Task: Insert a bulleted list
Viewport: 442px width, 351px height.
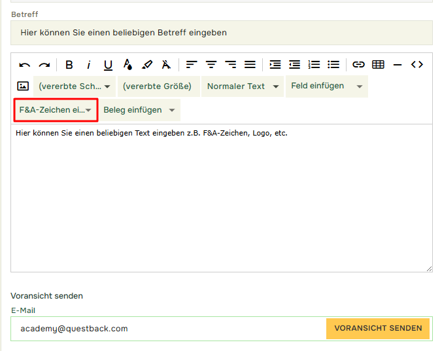Action: point(334,65)
